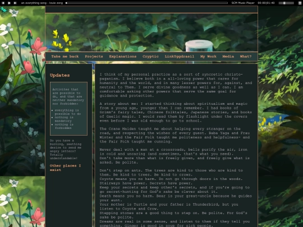Viewport: 303px width, 227px height.
Task: Go to the Explanations page
Action: point(123,57)
